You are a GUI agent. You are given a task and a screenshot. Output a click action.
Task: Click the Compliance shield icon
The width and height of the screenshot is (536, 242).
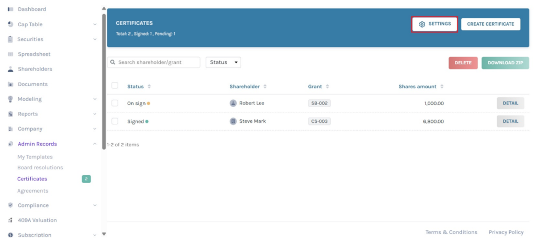[x=10, y=205]
